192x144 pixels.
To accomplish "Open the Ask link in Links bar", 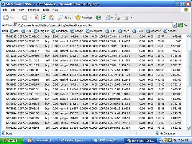I will pyautogui.click(x=14, y=31).
